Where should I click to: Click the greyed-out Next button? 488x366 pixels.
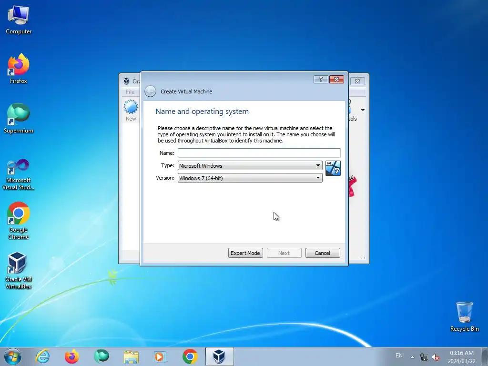284,253
